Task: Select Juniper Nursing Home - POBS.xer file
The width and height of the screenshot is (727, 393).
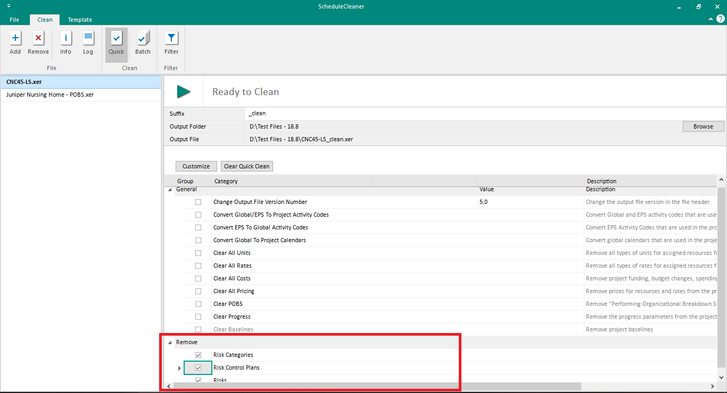Action: pyautogui.click(x=81, y=95)
